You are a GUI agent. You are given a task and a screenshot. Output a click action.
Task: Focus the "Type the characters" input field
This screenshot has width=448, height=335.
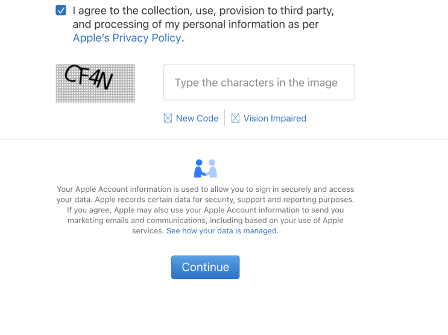tap(259, 82)
